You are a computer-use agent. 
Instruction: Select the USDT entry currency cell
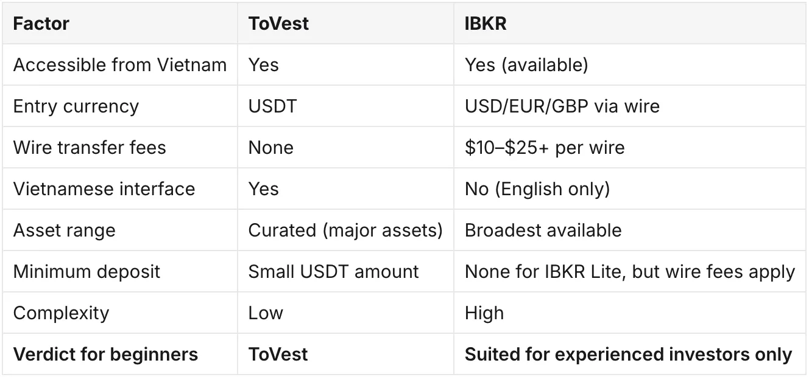tap(272, 106)
